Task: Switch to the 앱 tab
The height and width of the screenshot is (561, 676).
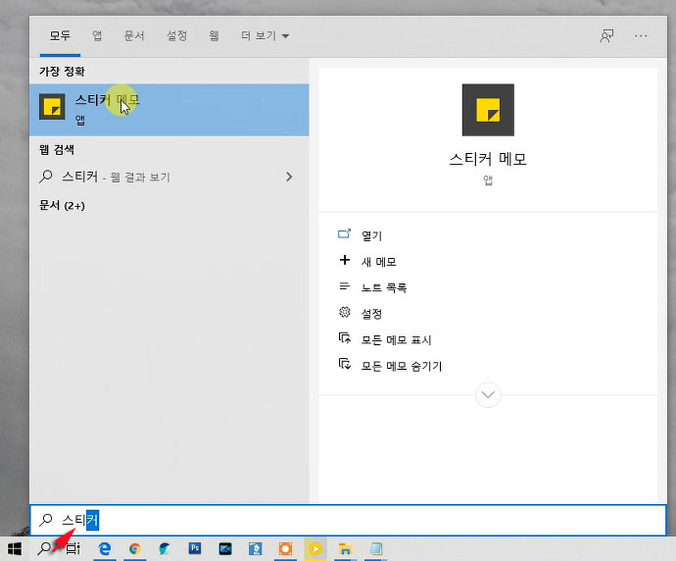Action: 97,36
